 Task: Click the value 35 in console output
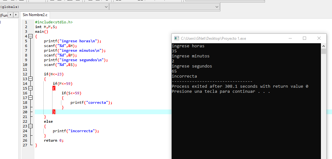[174, 51]
